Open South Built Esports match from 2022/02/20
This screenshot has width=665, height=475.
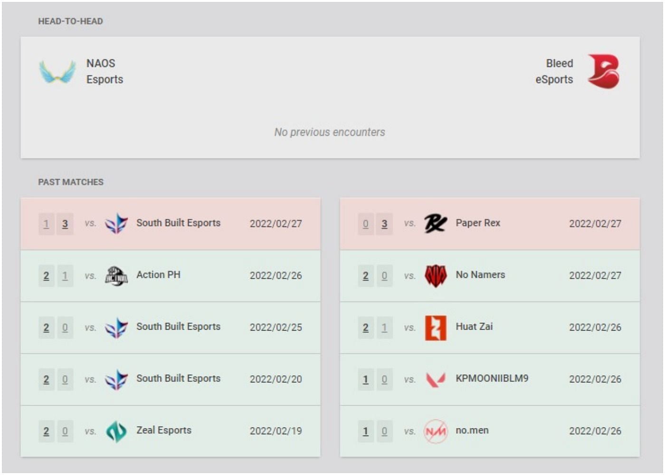click(x=179, y=378)
